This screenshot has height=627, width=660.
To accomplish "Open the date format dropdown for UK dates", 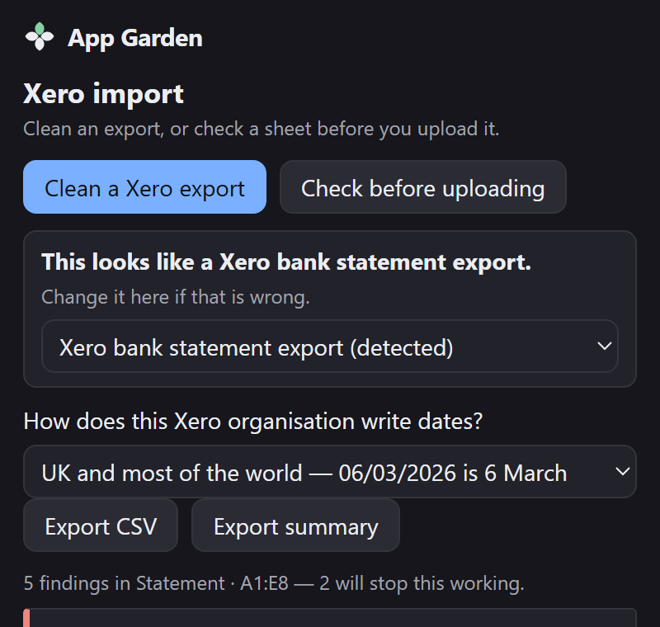I will pyautogui.click(x=330, y=472).
